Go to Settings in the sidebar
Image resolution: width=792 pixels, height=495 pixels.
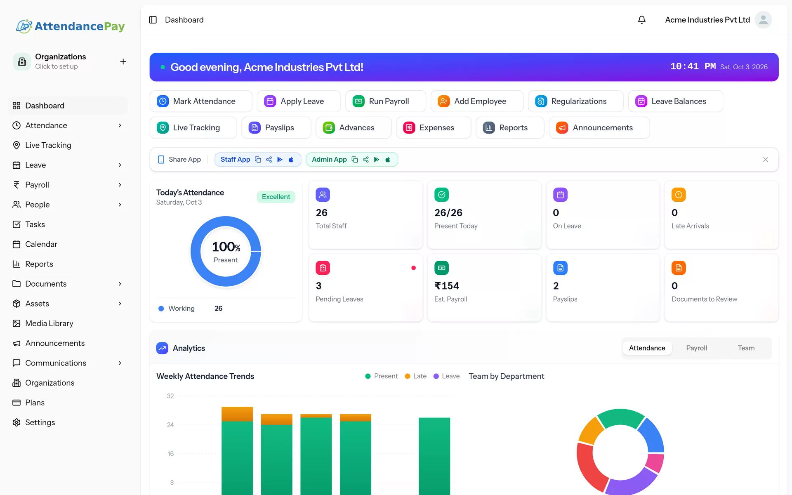pos(68,422)
